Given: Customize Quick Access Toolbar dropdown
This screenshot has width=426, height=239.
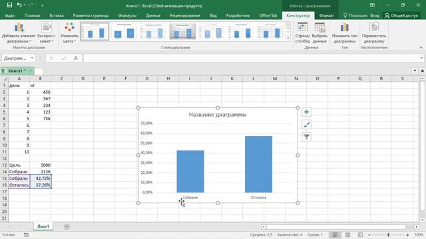Looking at the screenshot, I should (x=43, y=5).
